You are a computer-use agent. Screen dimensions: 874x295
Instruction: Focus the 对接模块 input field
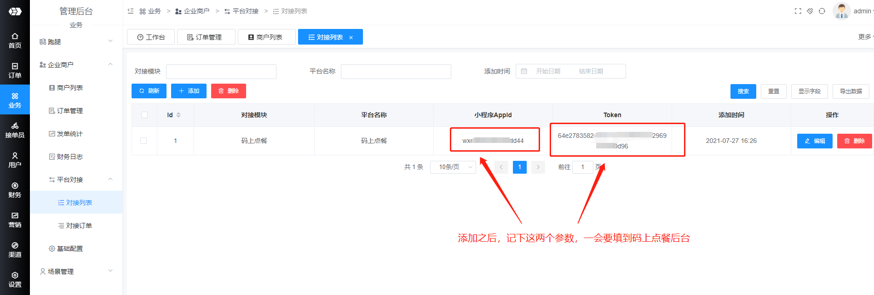(x=221, y=72)
